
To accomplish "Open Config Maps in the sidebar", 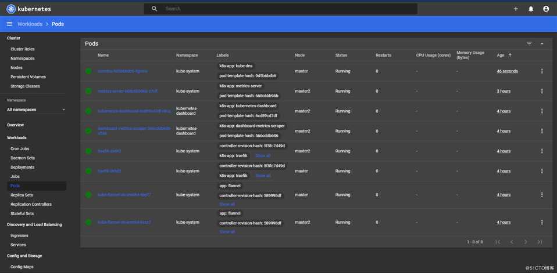I will [22, 267].
